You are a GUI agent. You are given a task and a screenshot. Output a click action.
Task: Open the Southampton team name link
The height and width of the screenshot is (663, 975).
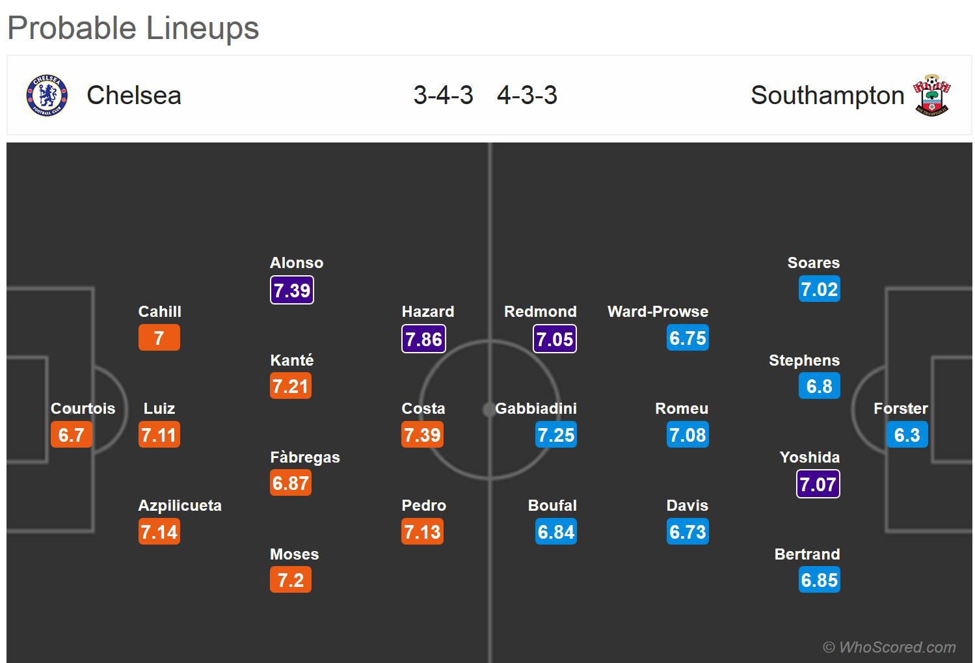pos(827,96)
